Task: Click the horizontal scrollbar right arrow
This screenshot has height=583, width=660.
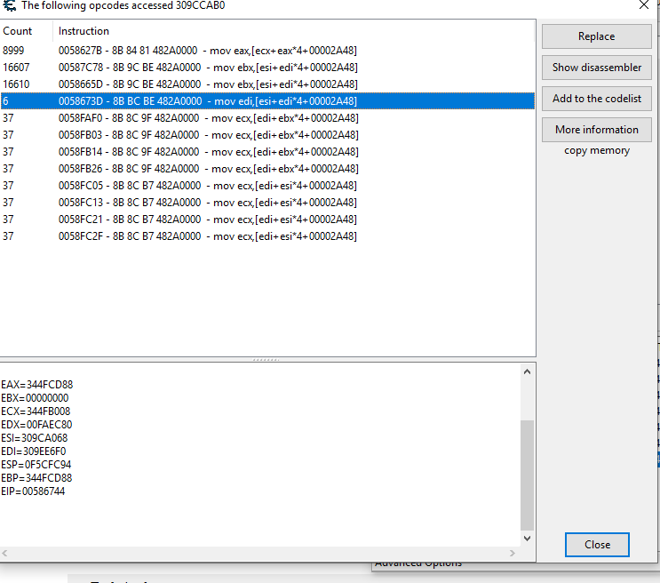Action: point(513,553)
